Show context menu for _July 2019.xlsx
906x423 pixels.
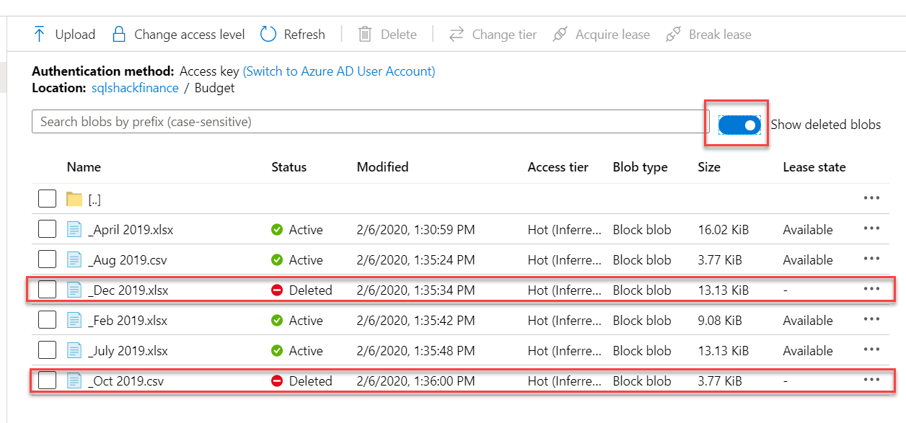pyautogui.click(x=871, y=350)
